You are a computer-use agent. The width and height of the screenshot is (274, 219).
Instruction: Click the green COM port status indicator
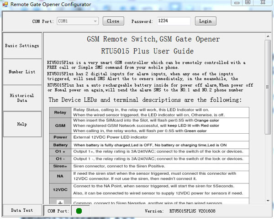point(79,211)
